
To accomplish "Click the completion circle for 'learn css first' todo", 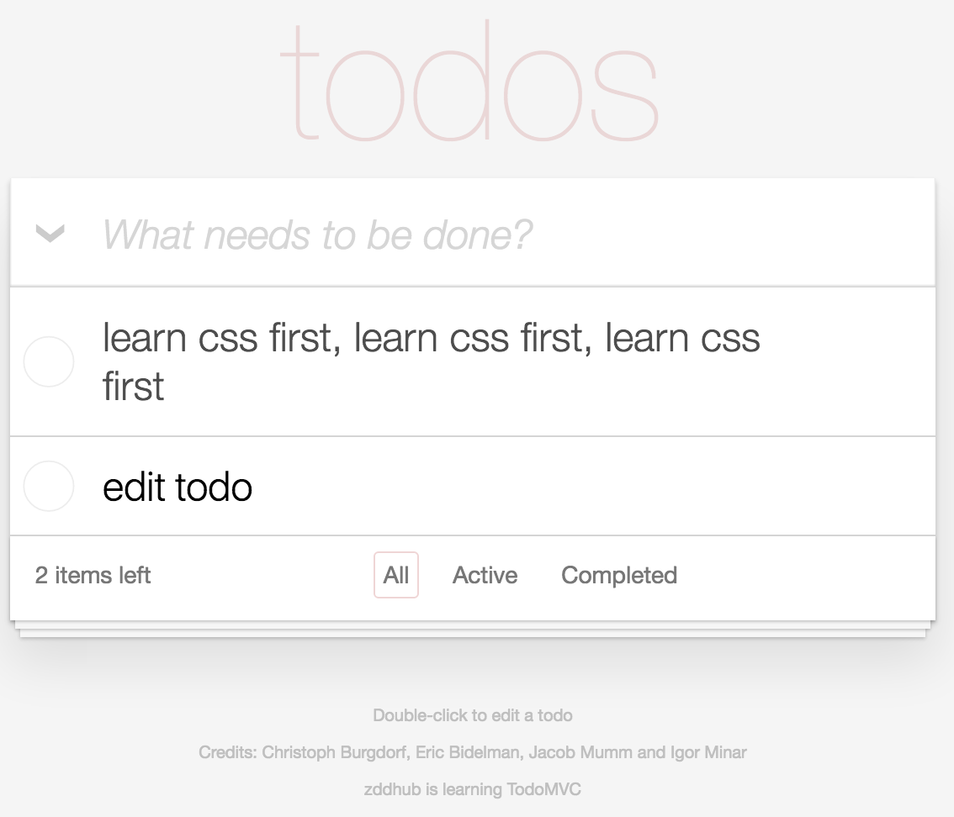I will [48, 361].
